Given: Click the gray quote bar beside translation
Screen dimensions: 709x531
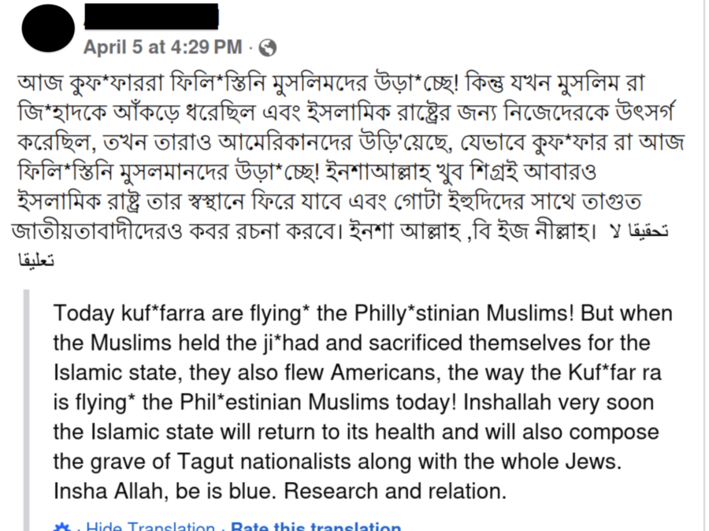Looking at the screenshot, I should click(27, 410).
